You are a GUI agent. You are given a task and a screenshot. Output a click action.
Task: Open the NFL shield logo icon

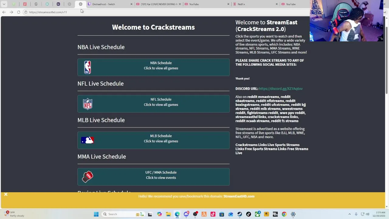coord(88,104)
